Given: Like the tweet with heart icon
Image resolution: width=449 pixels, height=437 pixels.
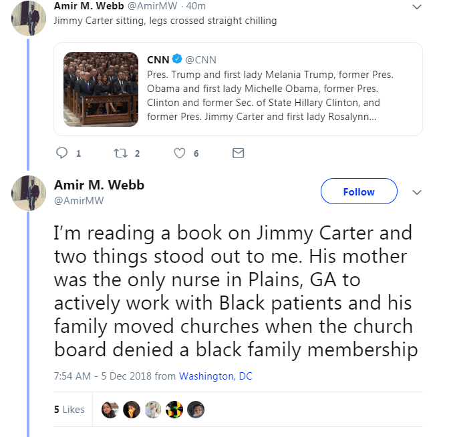Looking at the screenshot, I should click(x=179, y=153).
